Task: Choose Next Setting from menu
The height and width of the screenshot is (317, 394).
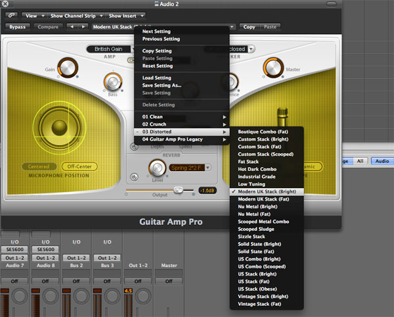Action: coord(182,32)
